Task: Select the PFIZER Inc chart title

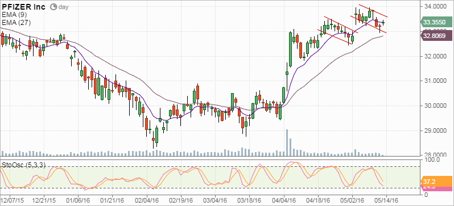Action: click(23, 7)
